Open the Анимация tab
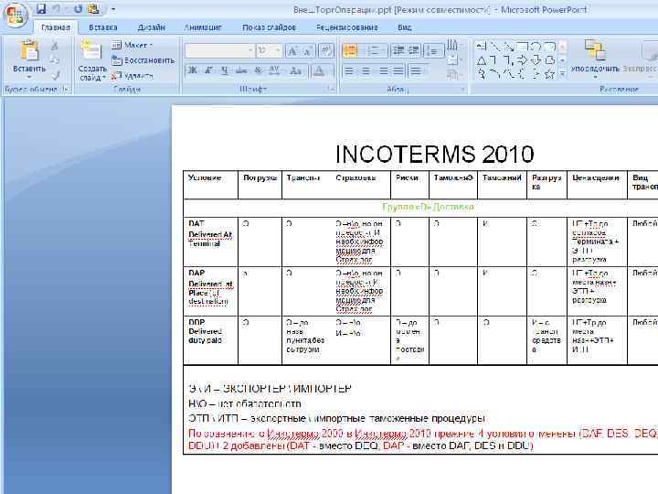 [x=203, y=27]
